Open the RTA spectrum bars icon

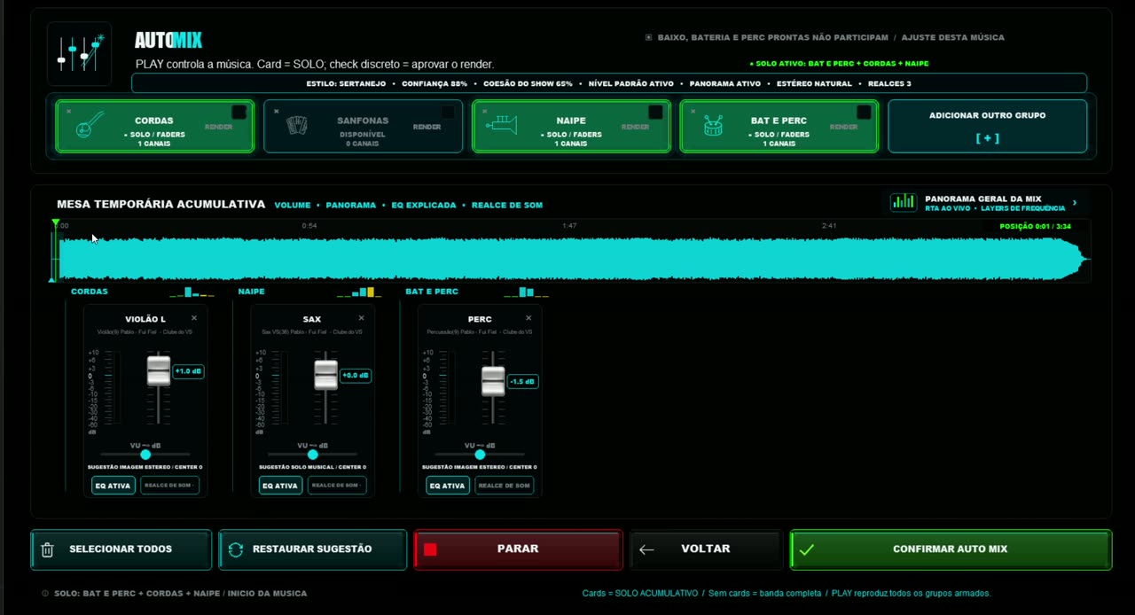pyautogui.click(x=904, y=203)
